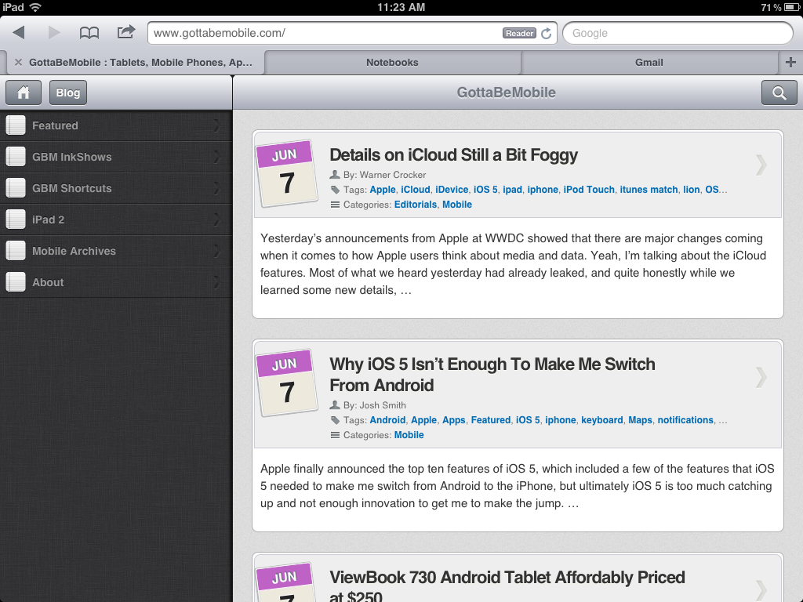Tap the Reader button in address bar

click(519, 33)
